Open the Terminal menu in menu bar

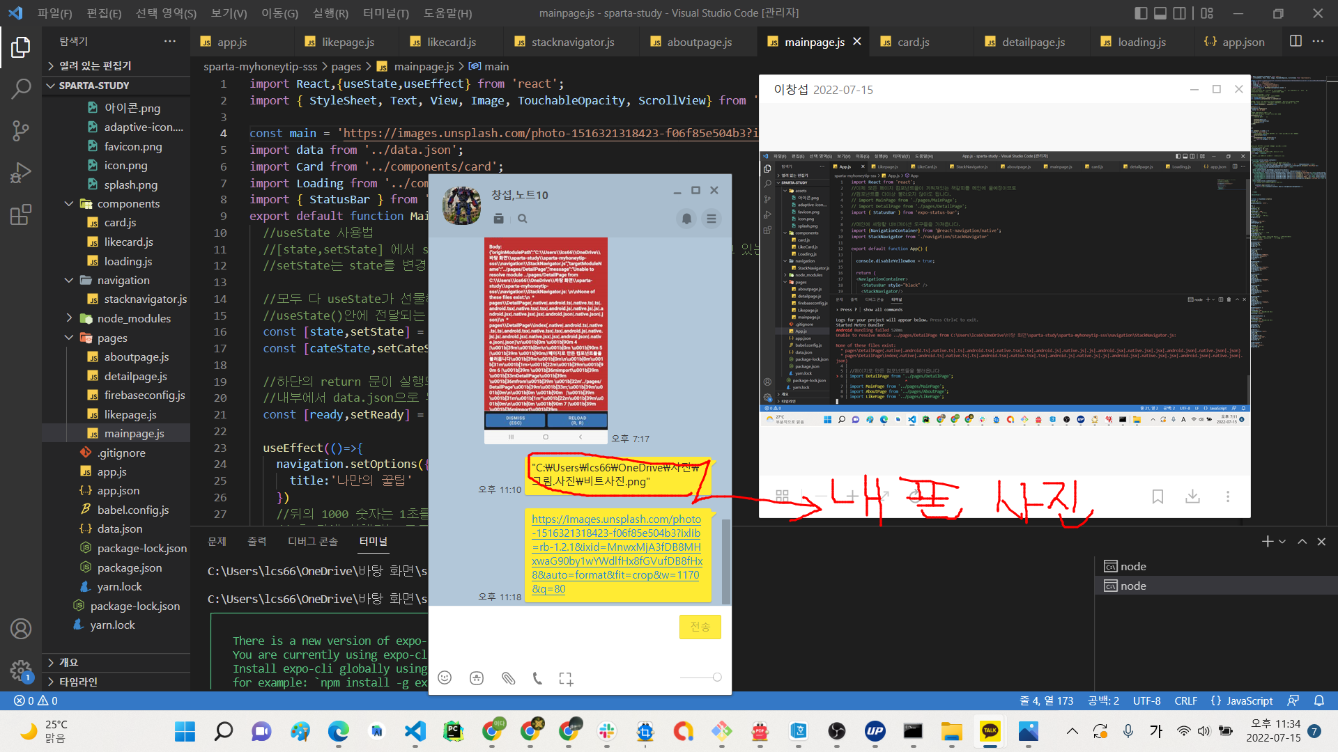(386, 13)
